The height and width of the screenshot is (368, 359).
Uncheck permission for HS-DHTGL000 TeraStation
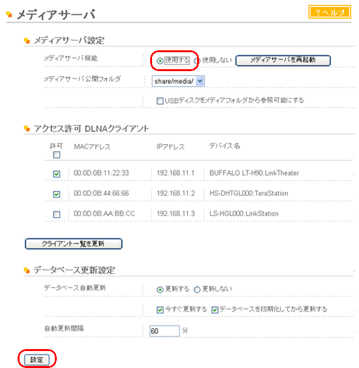click(x=57, y=194)
